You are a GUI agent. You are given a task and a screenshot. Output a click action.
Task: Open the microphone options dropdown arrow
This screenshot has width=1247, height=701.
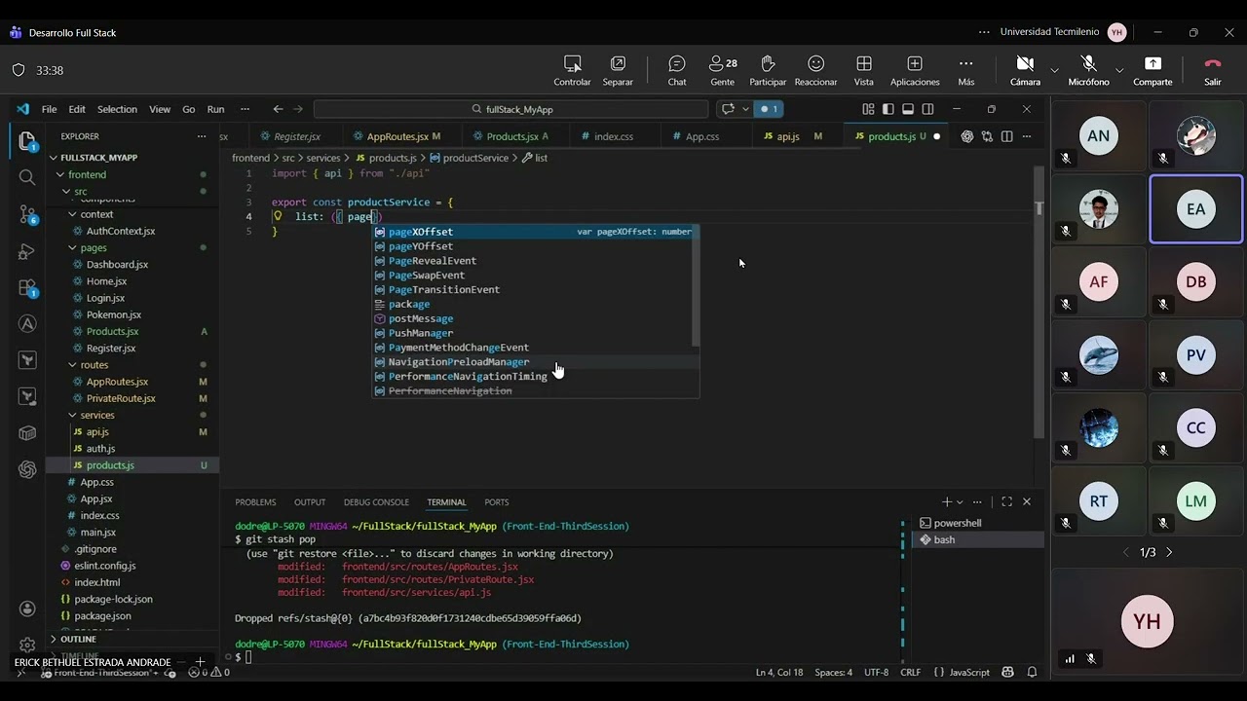[x=1119, y=70]
